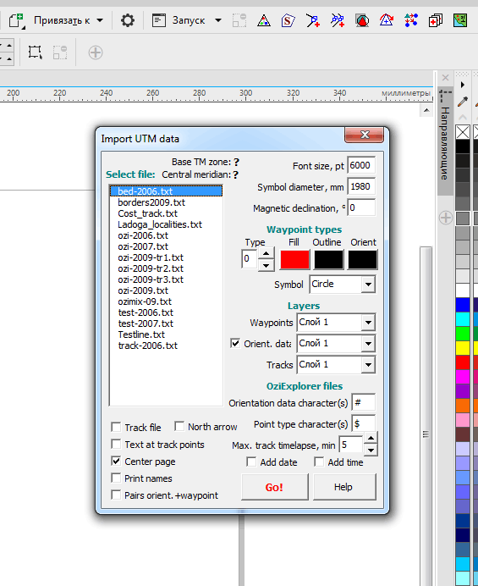Open the Waypoints layer dropdown

pos(368,323)
